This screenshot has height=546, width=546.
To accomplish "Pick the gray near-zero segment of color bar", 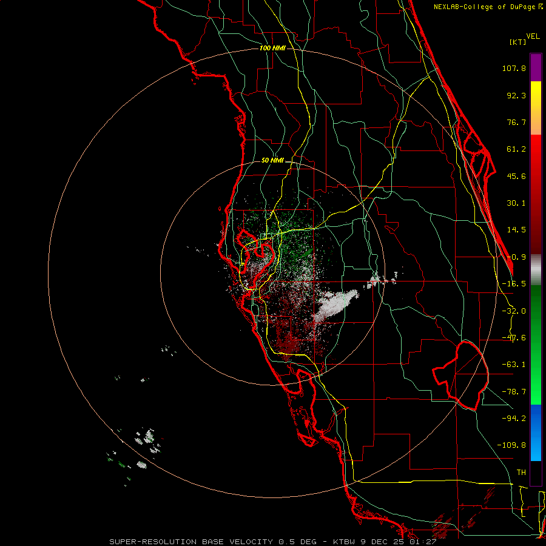I will coord(536,270).
